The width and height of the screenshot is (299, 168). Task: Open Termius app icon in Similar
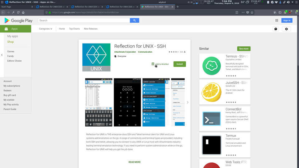(211, 66)
